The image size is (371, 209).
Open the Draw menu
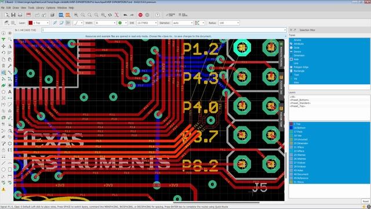tap(16, 8)
